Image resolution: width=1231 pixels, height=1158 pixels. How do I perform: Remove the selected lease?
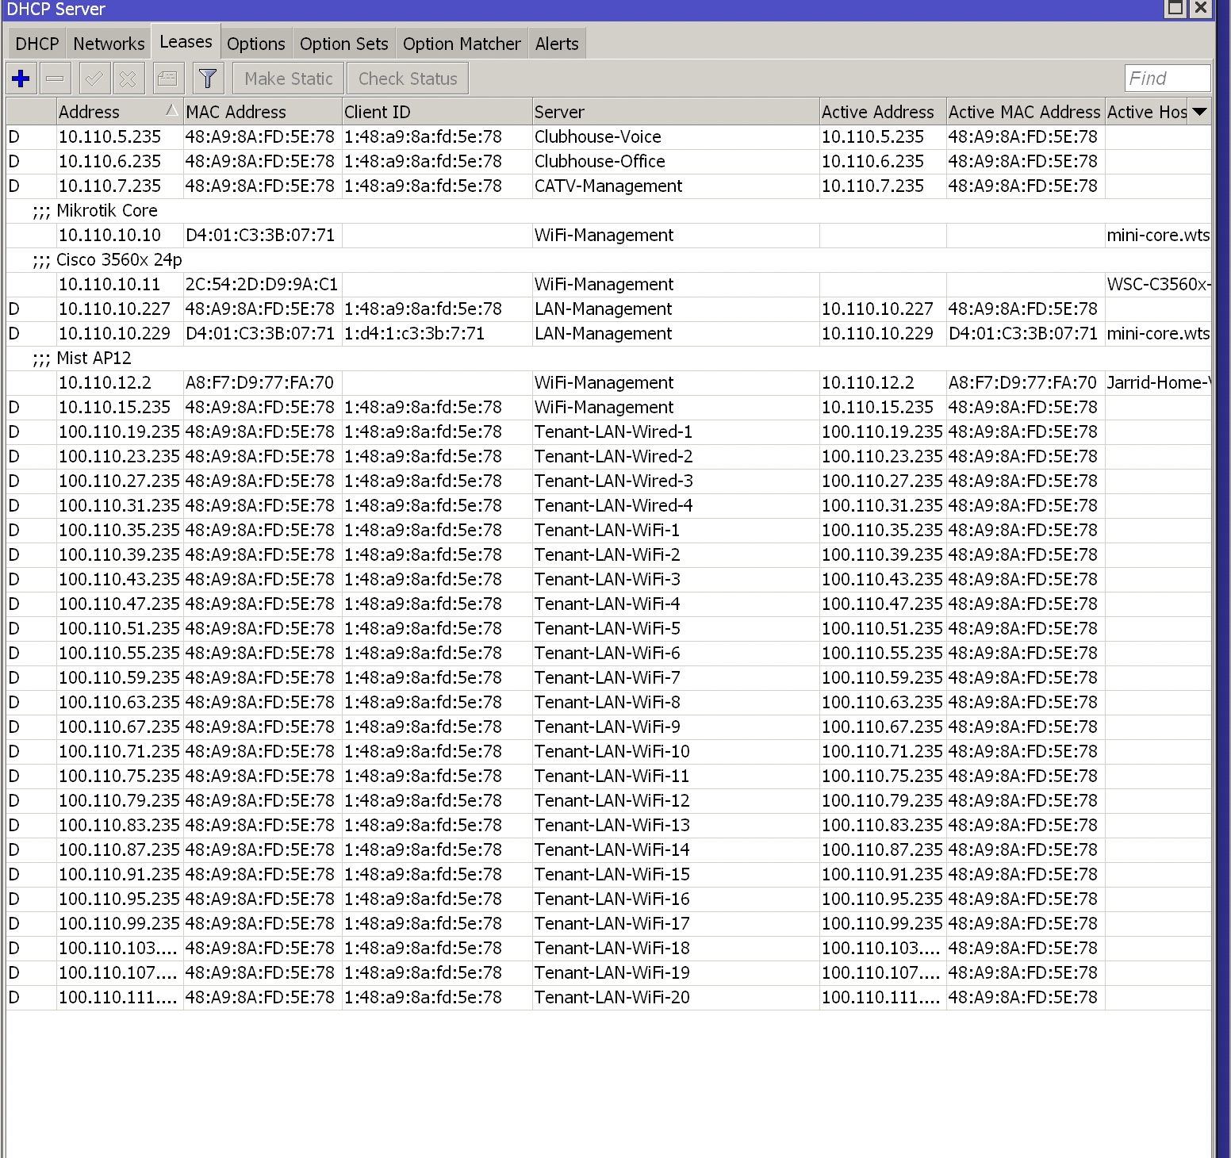tap(54, 78)
